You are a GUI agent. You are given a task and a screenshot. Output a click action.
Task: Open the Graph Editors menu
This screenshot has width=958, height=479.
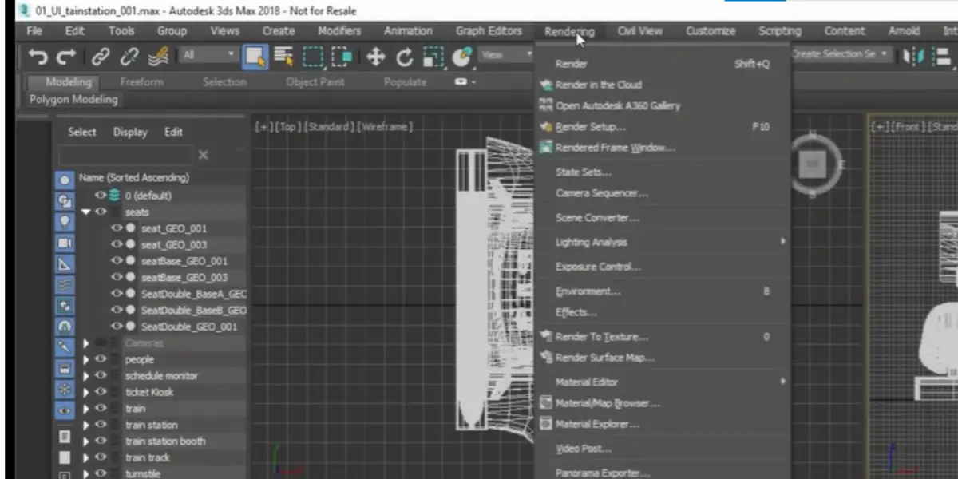tap(489, 31)
